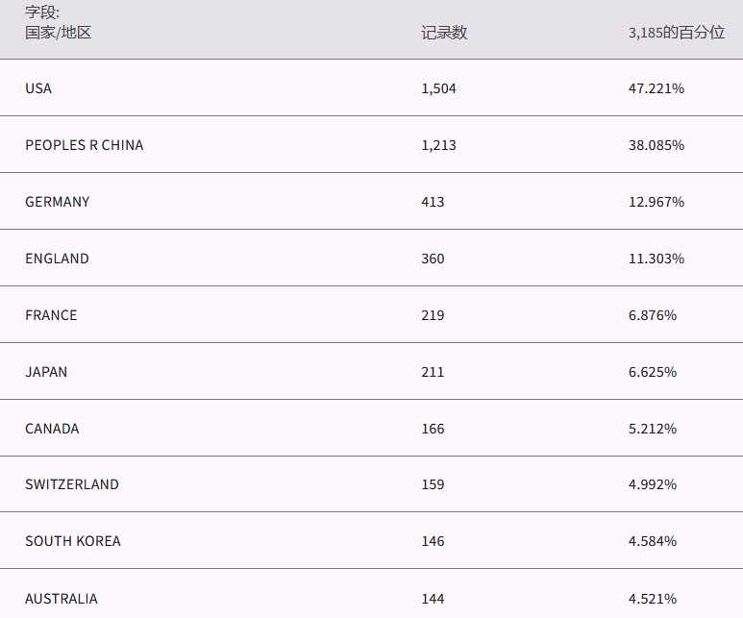Select the AUSTRALIA country entry

[x=62, y=599]
